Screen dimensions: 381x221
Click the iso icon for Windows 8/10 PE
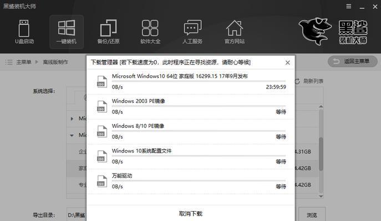[102, 131]
